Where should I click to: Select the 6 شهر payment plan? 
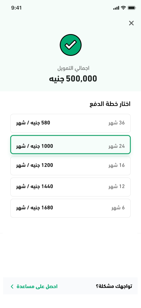click(x=70, y=208)
